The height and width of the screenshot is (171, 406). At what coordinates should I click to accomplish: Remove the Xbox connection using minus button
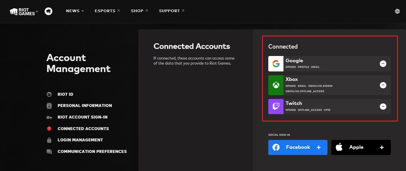tap(383, 85)
